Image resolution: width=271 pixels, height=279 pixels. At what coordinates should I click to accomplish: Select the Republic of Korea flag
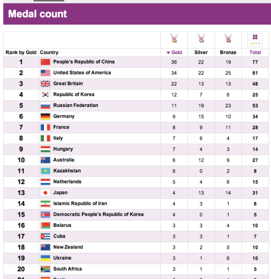45,95
